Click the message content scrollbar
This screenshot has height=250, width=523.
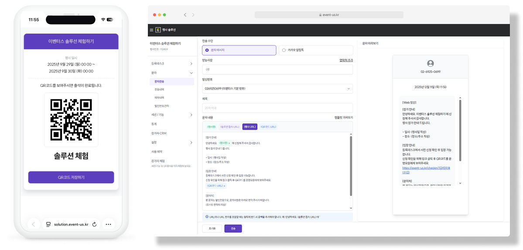[x=351, y=166]
